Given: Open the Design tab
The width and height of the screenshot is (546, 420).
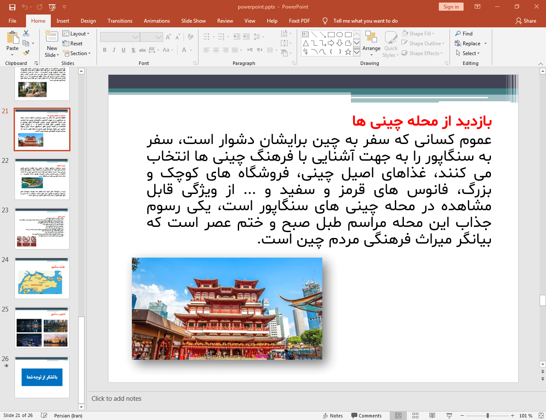Looking at the screenshot, I should coord(88,21).
